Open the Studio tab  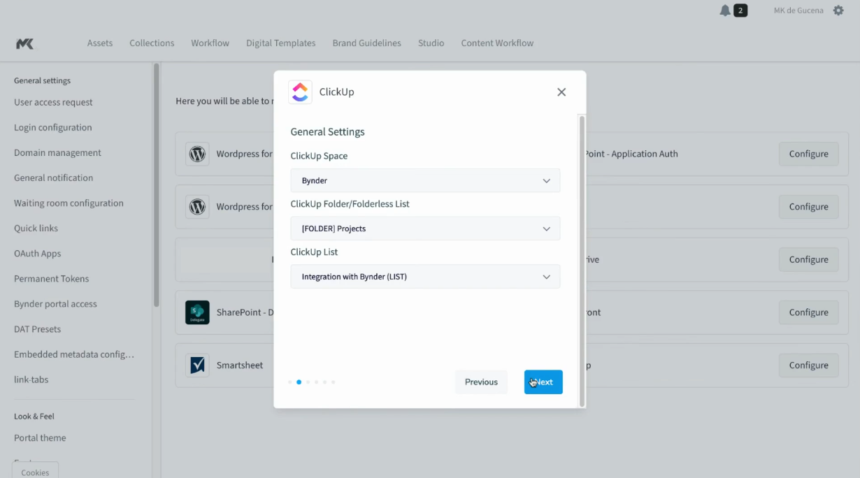click(431, 43)
